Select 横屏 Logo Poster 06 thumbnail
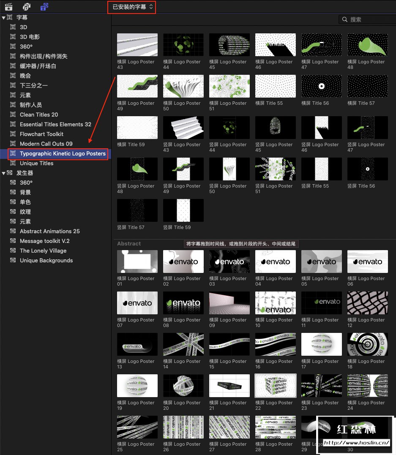The image size is (396, 455). tap(368, 262)
